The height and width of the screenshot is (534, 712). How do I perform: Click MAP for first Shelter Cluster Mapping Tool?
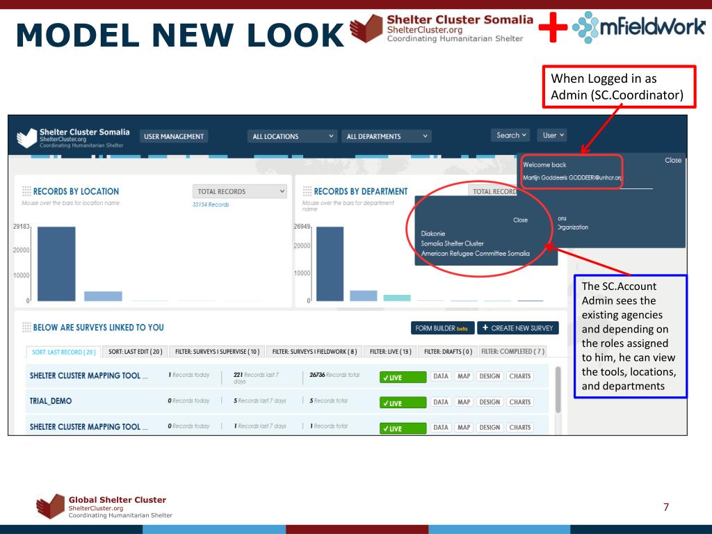point(464,376)
